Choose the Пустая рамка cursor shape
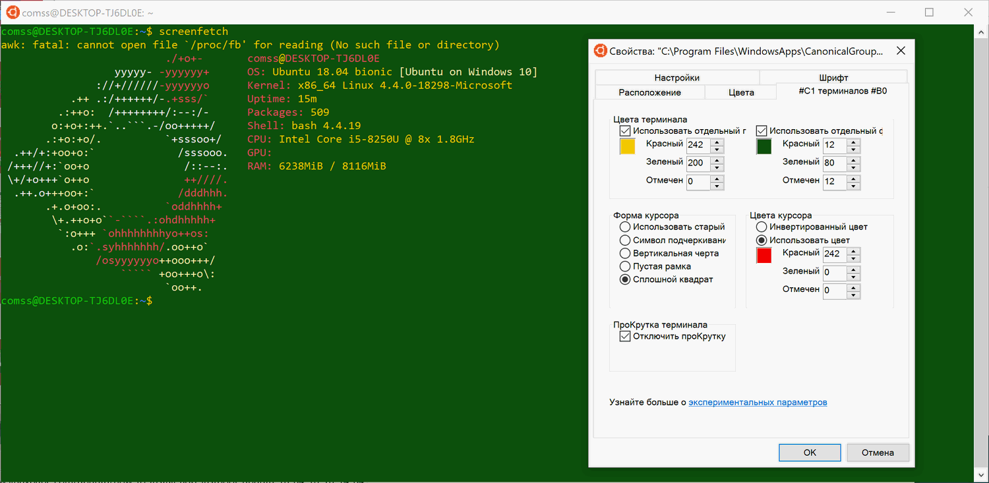Image resolution: width=989 pixels, height=483 pixels. [x=625, y=266]
